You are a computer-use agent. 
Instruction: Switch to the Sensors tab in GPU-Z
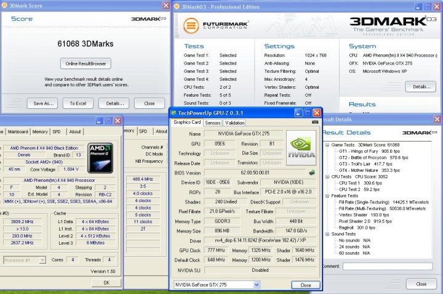tap(212, 123)
